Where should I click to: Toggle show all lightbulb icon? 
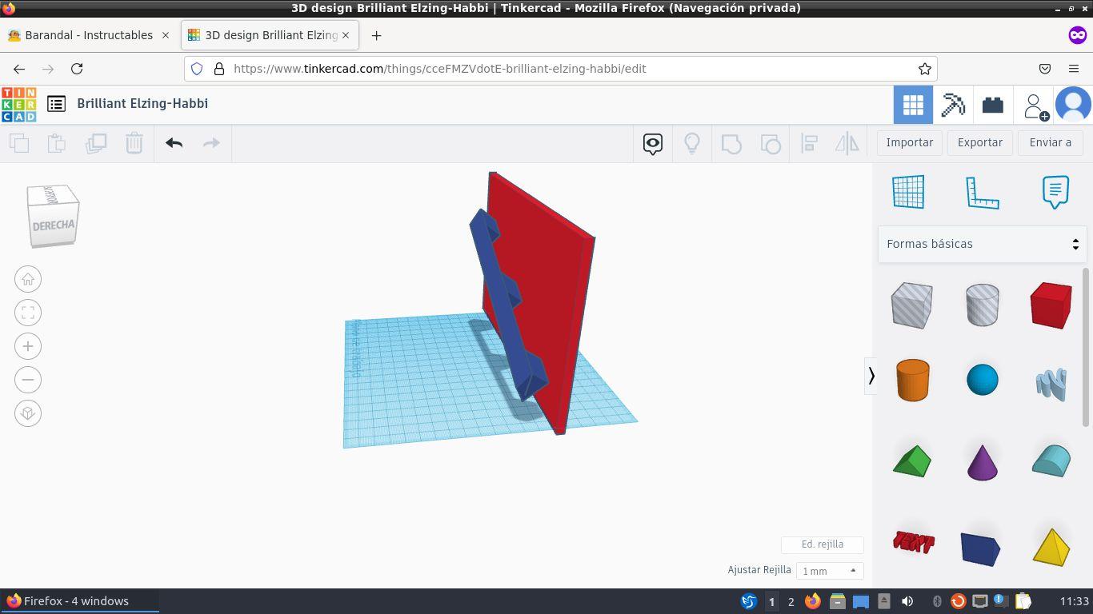(692, 144)
